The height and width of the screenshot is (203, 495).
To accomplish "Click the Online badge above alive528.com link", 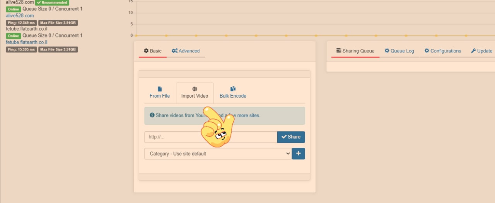I will (13, 9).
